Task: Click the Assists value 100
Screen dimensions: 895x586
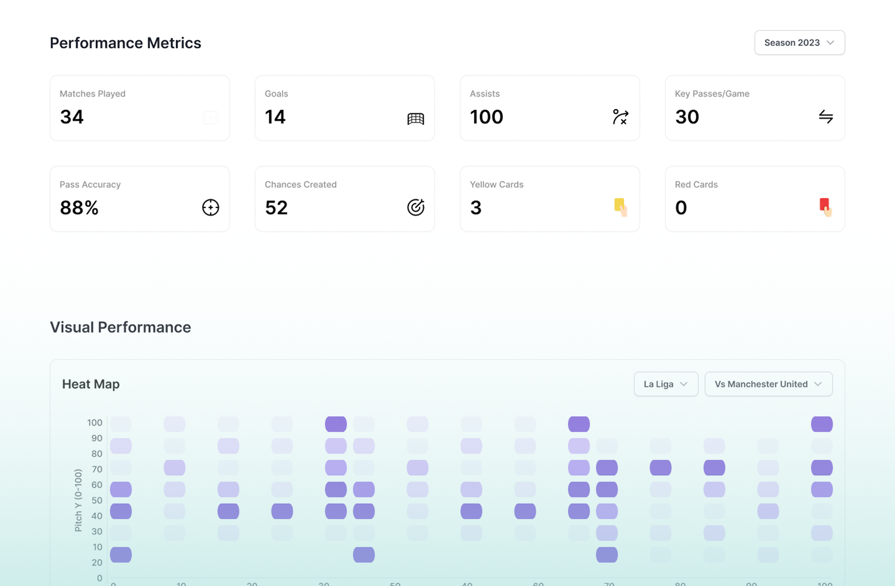Action: 486,117
